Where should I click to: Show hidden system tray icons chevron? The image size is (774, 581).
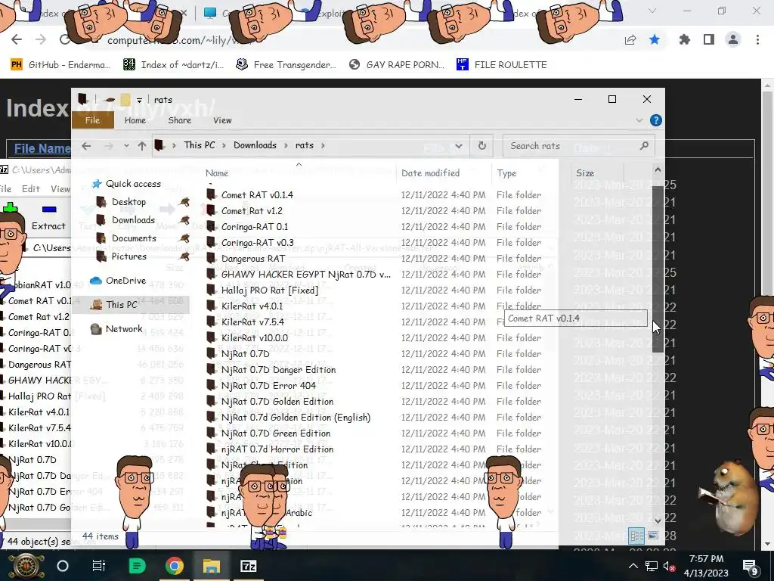pyautogui.click(x=633, y=566)
